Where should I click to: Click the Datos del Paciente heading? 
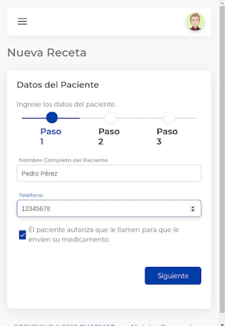tap(58, 85)
